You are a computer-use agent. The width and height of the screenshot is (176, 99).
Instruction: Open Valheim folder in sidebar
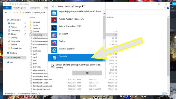(x=14, y=45)
